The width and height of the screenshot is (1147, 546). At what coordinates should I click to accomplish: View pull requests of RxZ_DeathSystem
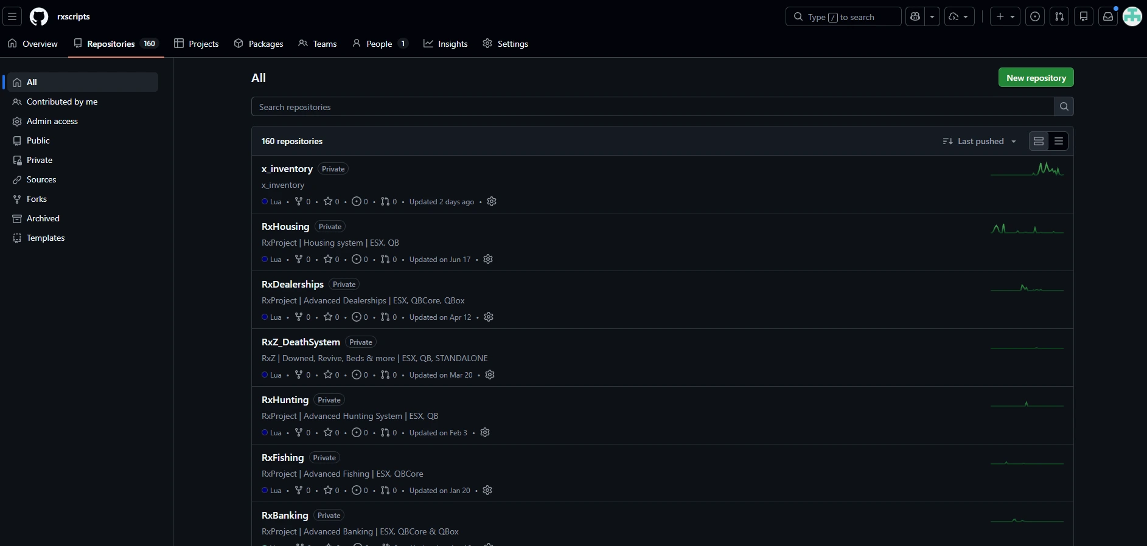coord(389,375)
